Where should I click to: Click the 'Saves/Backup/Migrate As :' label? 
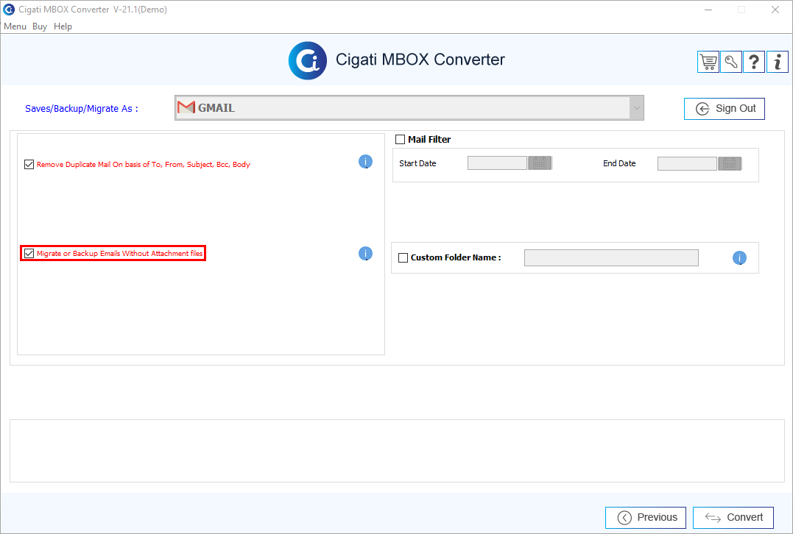point(82,109)
